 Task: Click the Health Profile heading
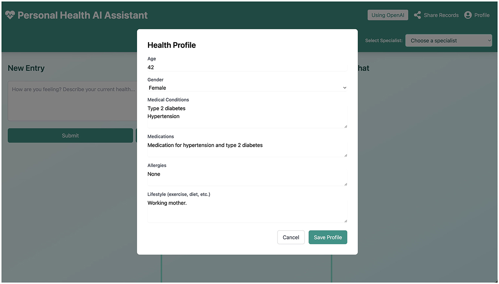pos(172,45)
